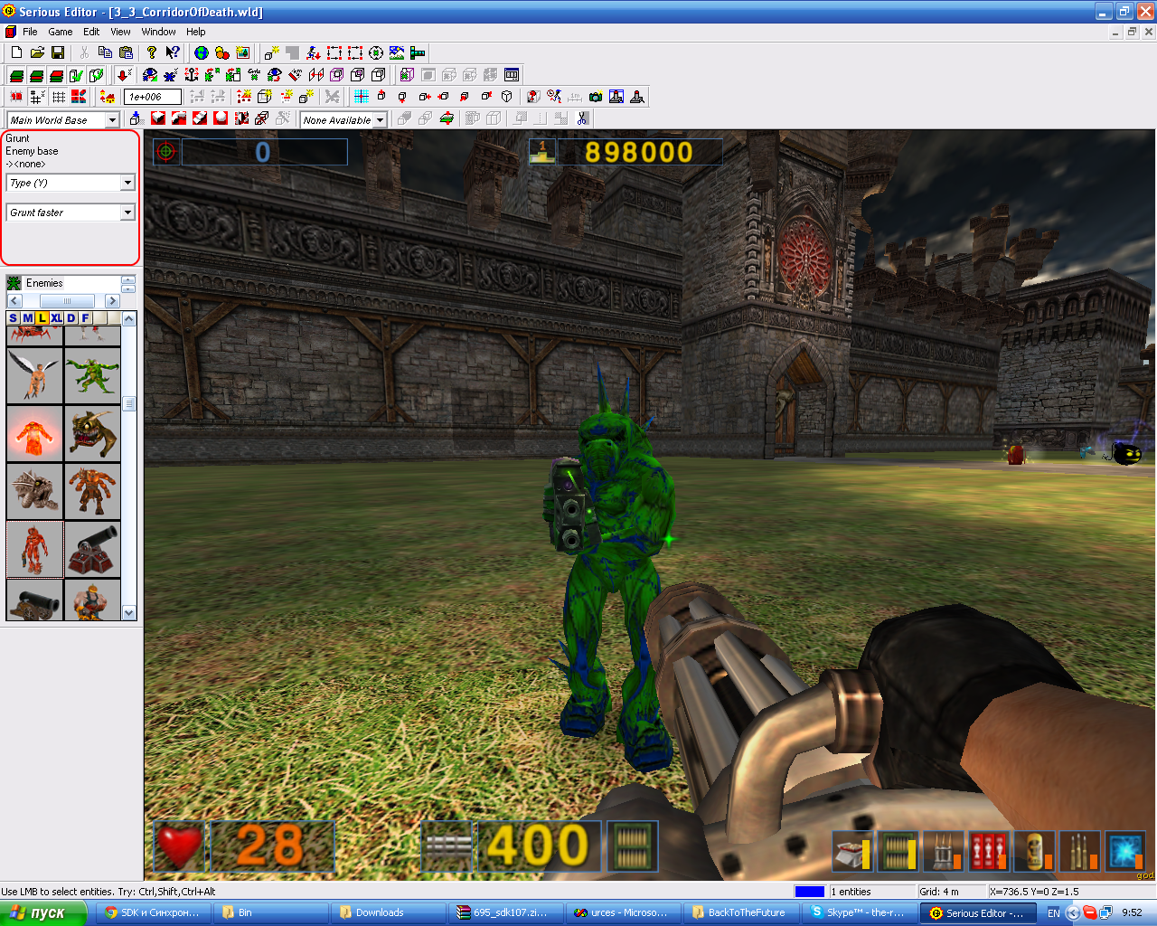Open the Game menu

[x=61, y=32]
